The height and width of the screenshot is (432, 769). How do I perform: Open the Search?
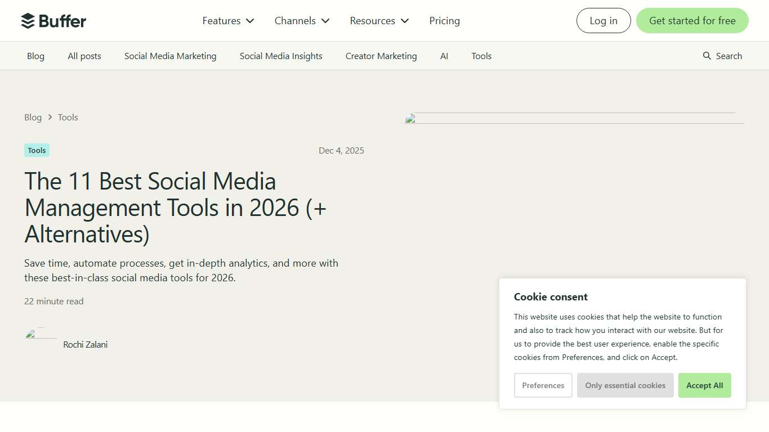click(x=722, y=56)
